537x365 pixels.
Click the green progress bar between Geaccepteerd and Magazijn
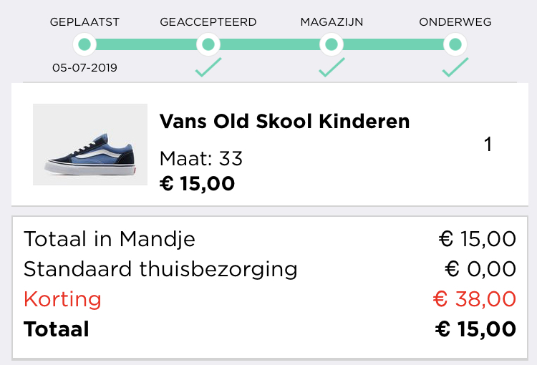[270, 44]
